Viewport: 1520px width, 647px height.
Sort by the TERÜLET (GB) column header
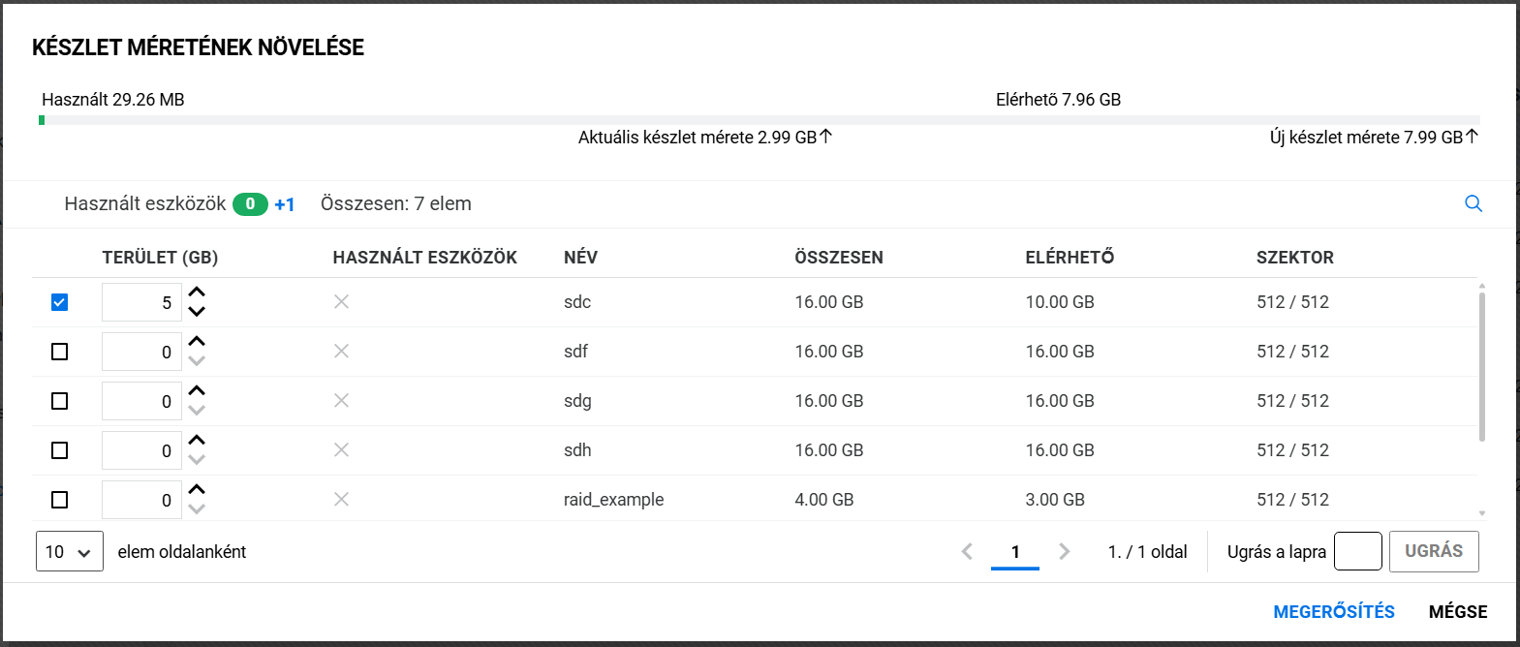pyautogui.click(x=160, y=258)
